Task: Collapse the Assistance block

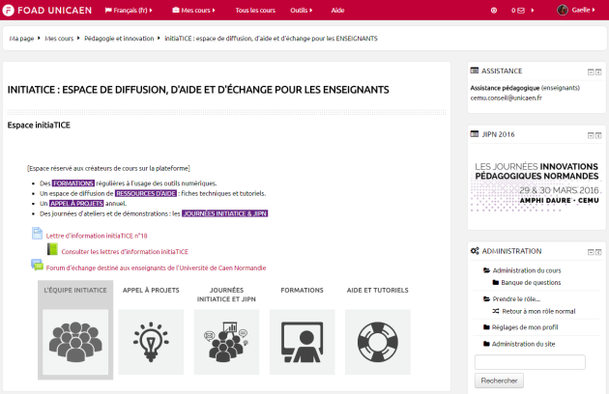Action: [x=591, y=71]
